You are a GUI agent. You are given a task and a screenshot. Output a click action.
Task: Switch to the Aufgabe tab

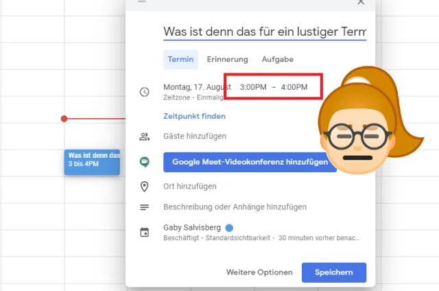click(277, 60)
